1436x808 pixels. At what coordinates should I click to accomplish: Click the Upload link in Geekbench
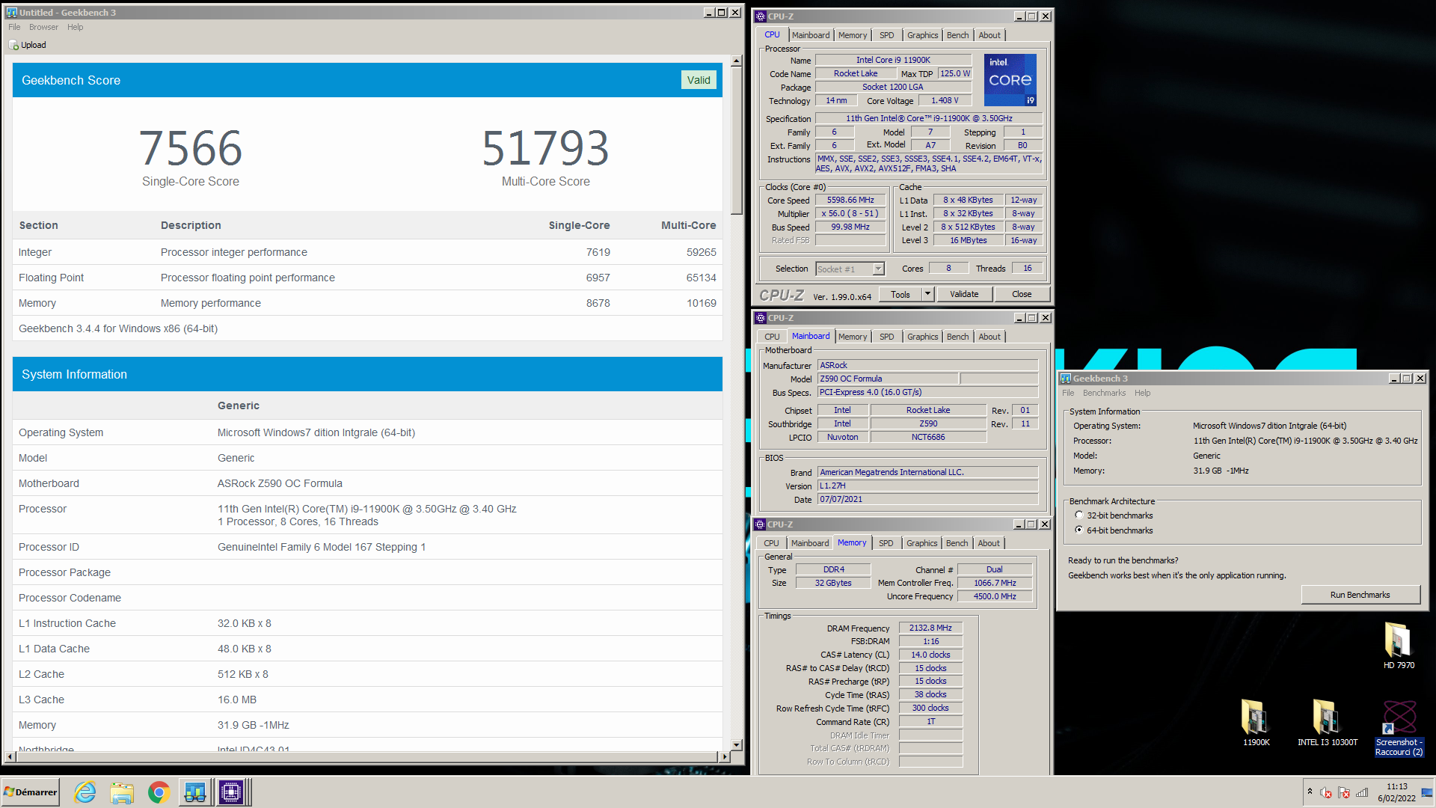tap(33, 45)
